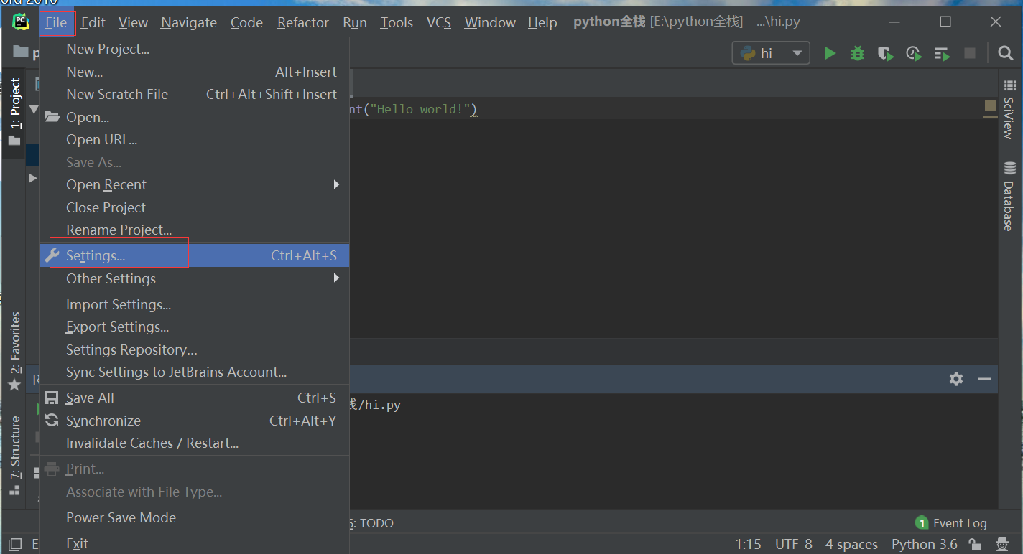
Task: Choose Close Project
Action: (194, 207)
